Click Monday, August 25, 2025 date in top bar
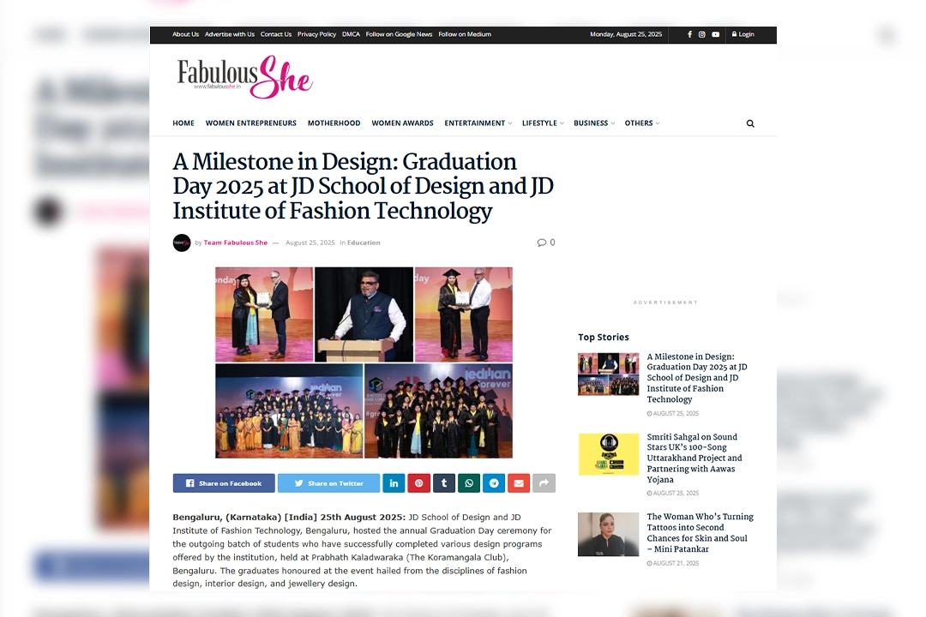The height and width of the screenshot is (617, 926). pos(626,34)
